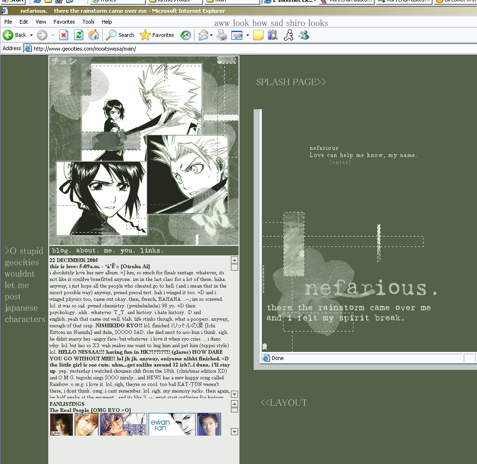Stop loading with the red X icon
The width and height of the screenshot is (477, 464).
pyautogui.click(x=63, y=35)
